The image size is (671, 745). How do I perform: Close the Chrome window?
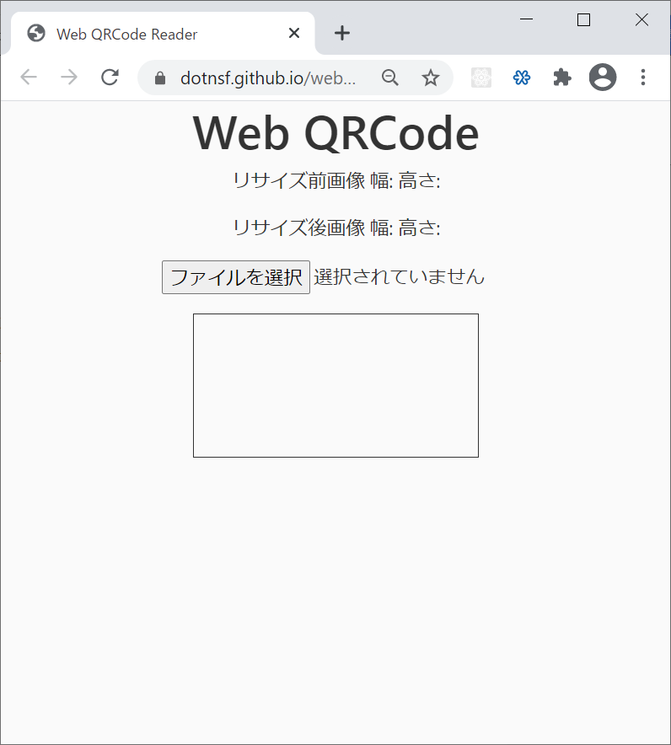pyautogui.click(x=642, y=19)
